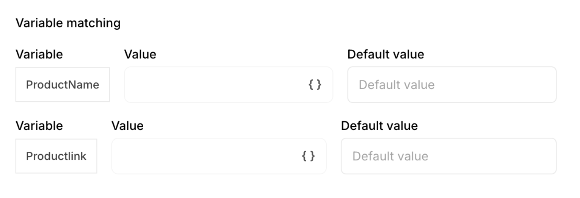Viewport: 580px width, 198px height.
Task: Open variable picker for Productlink value
Action: [308, 156]
